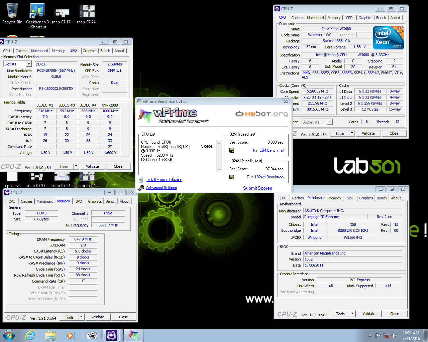Click the save icon beside Run 1024M Benchmark
428x342 pixels.
(x=232, y=177)
